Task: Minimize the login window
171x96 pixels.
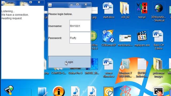Action: (72, 5)
